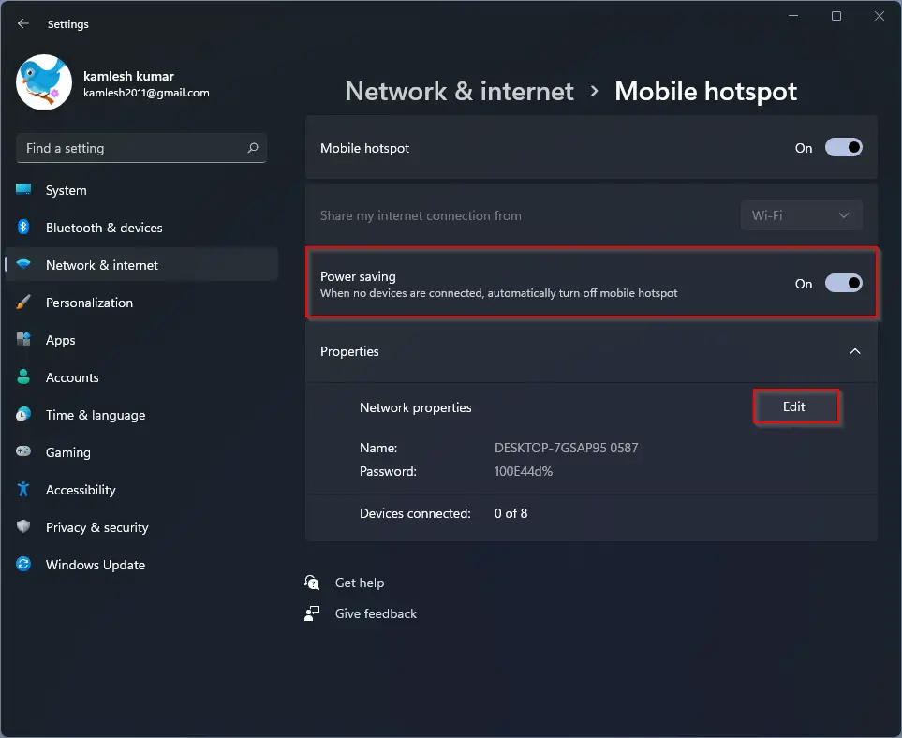The height and width of the screenshot is (738, 902).
Task: Click the Windows Update refresh icon
Action: (x=23, y=565)
